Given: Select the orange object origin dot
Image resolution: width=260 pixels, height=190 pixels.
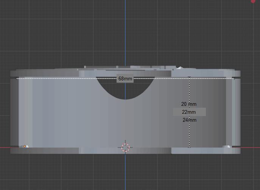Looking at the screenshot, I should coord(25,146).
